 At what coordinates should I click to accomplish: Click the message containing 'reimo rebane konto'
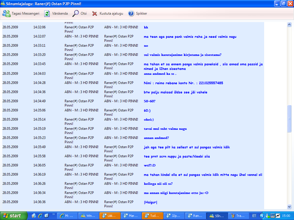point(183,83)
